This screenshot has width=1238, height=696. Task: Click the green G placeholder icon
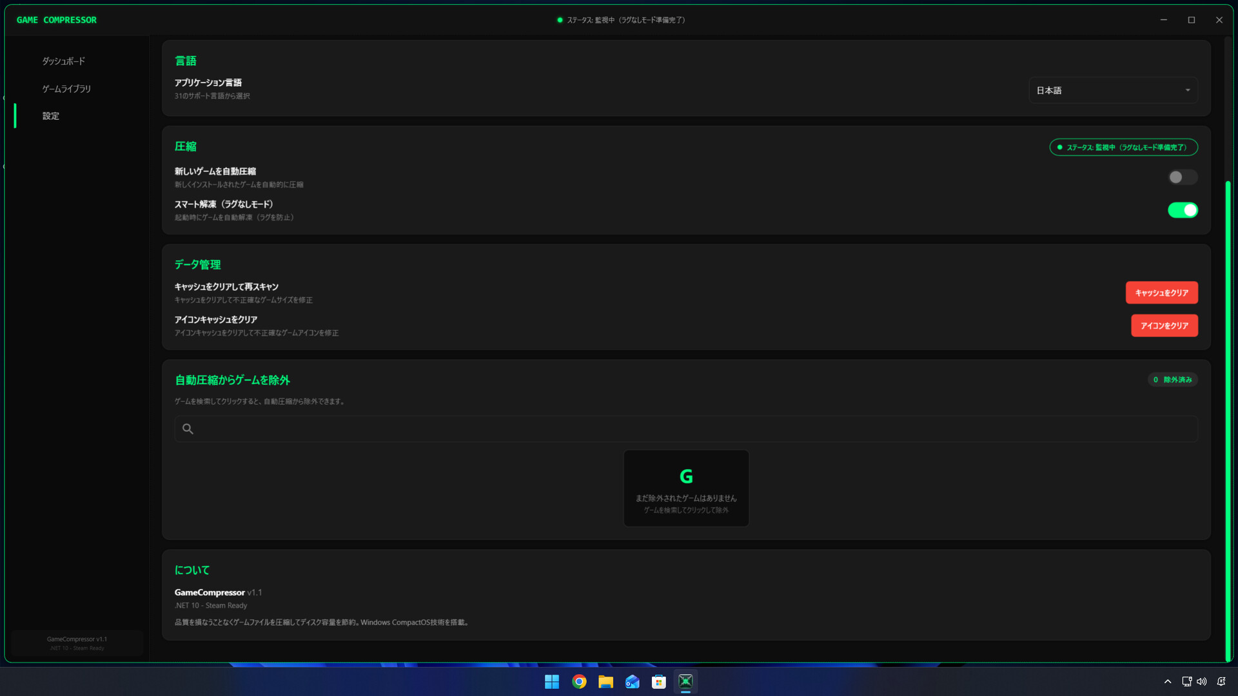pyautogui.click(x=686, y=476)
